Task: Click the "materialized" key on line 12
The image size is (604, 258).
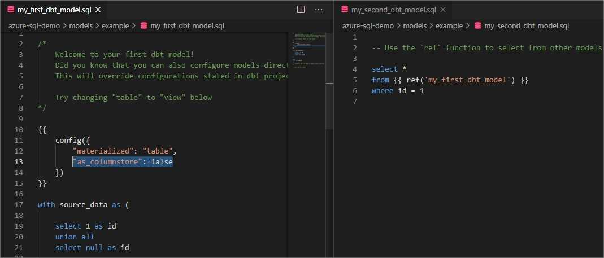Action: (102, 151)
